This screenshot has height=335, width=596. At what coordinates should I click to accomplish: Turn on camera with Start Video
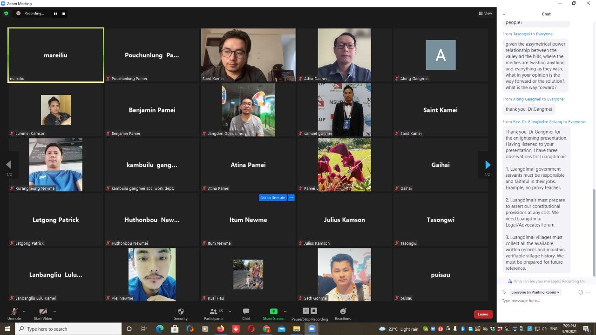click(43, 314)
